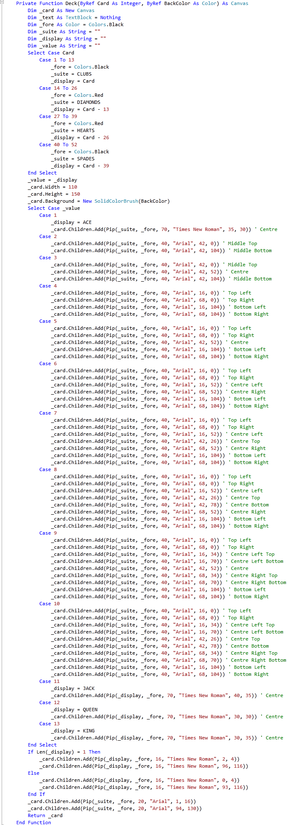287x825 pixels.
Task: Click the '_display = QUEEN' assignment
Action: tap(74, 710)
